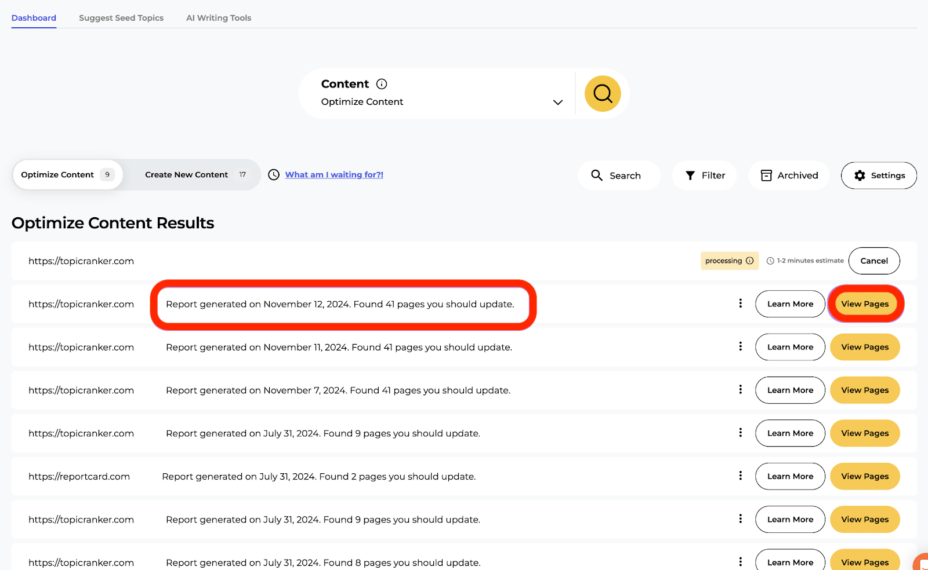Expand the Optimize Content dropdown chevron

pyautogui.click(x=558, y=103)
